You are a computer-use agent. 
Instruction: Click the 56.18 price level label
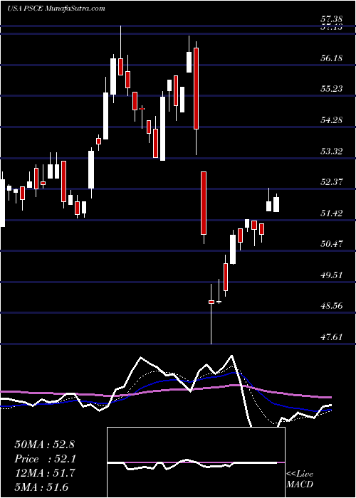click(332, 58)
